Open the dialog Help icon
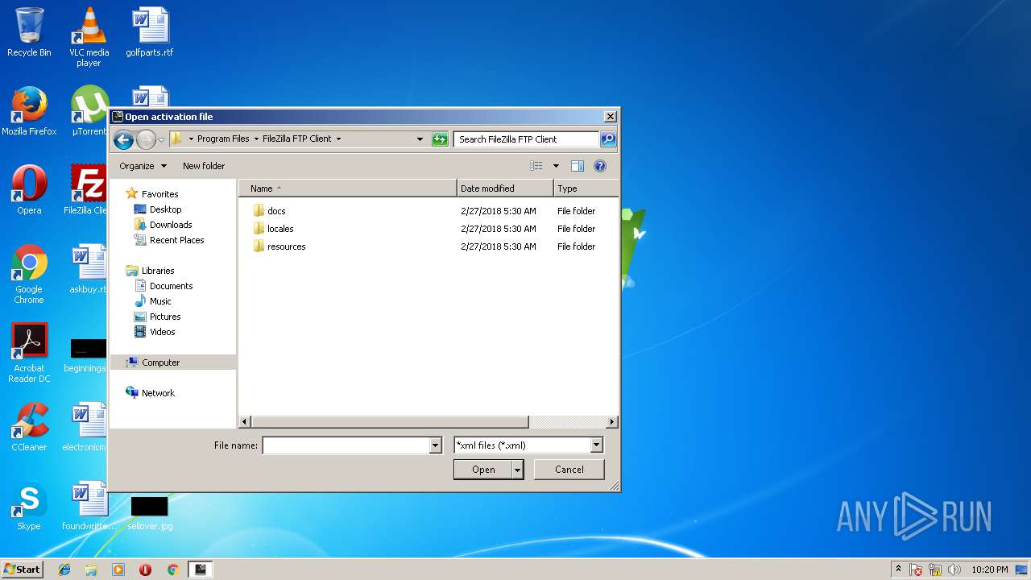This screenshot has width=1031, height=580. coord(600,166)
